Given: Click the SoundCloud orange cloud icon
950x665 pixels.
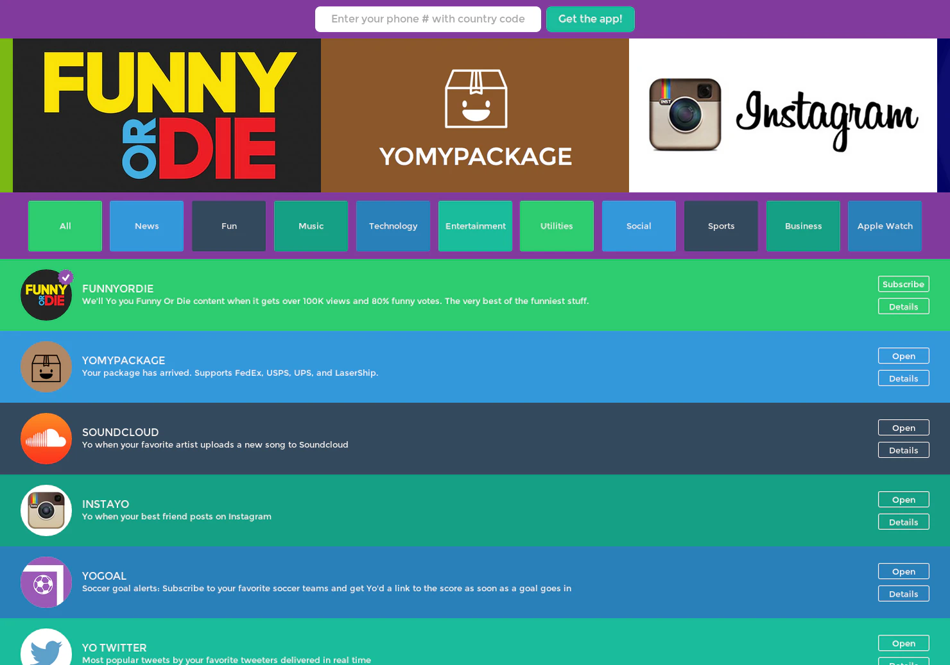Looking at the screenshot, I should (46, 439).
